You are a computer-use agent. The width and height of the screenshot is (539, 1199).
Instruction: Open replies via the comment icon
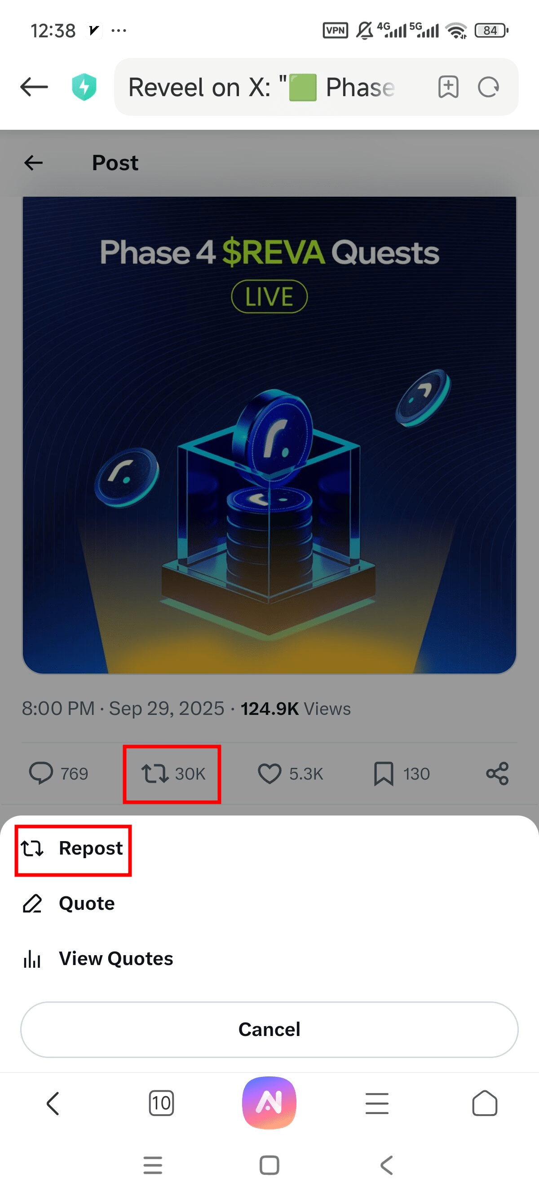click(x=41, y=774)
